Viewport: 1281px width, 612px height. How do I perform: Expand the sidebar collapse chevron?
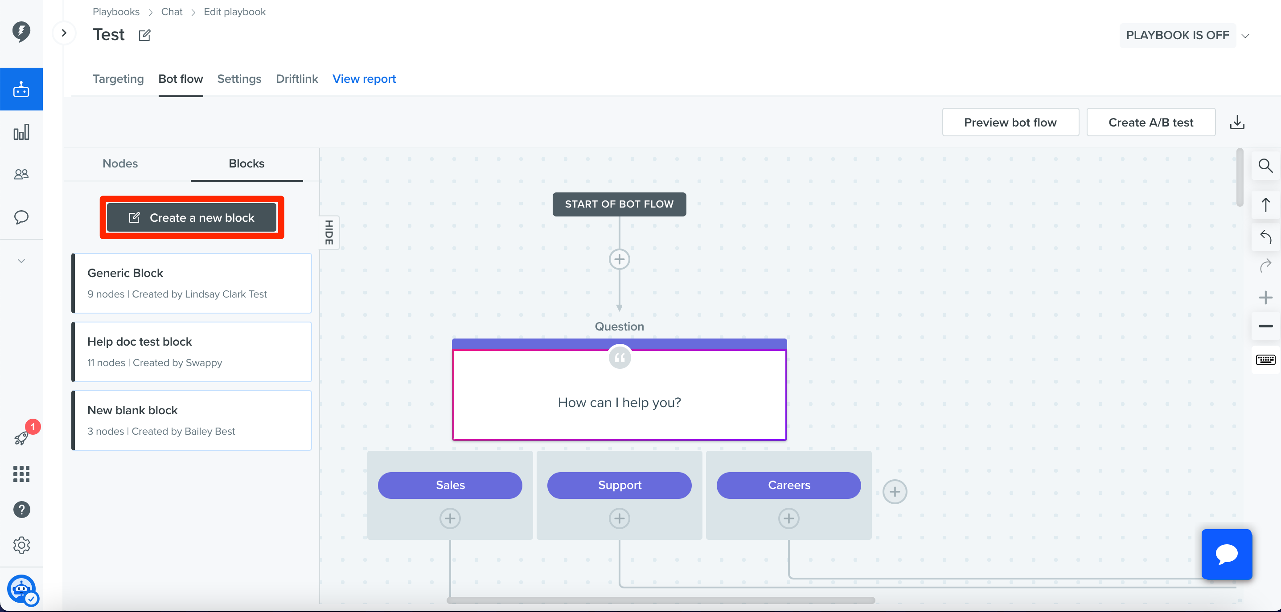click(64, 33)
